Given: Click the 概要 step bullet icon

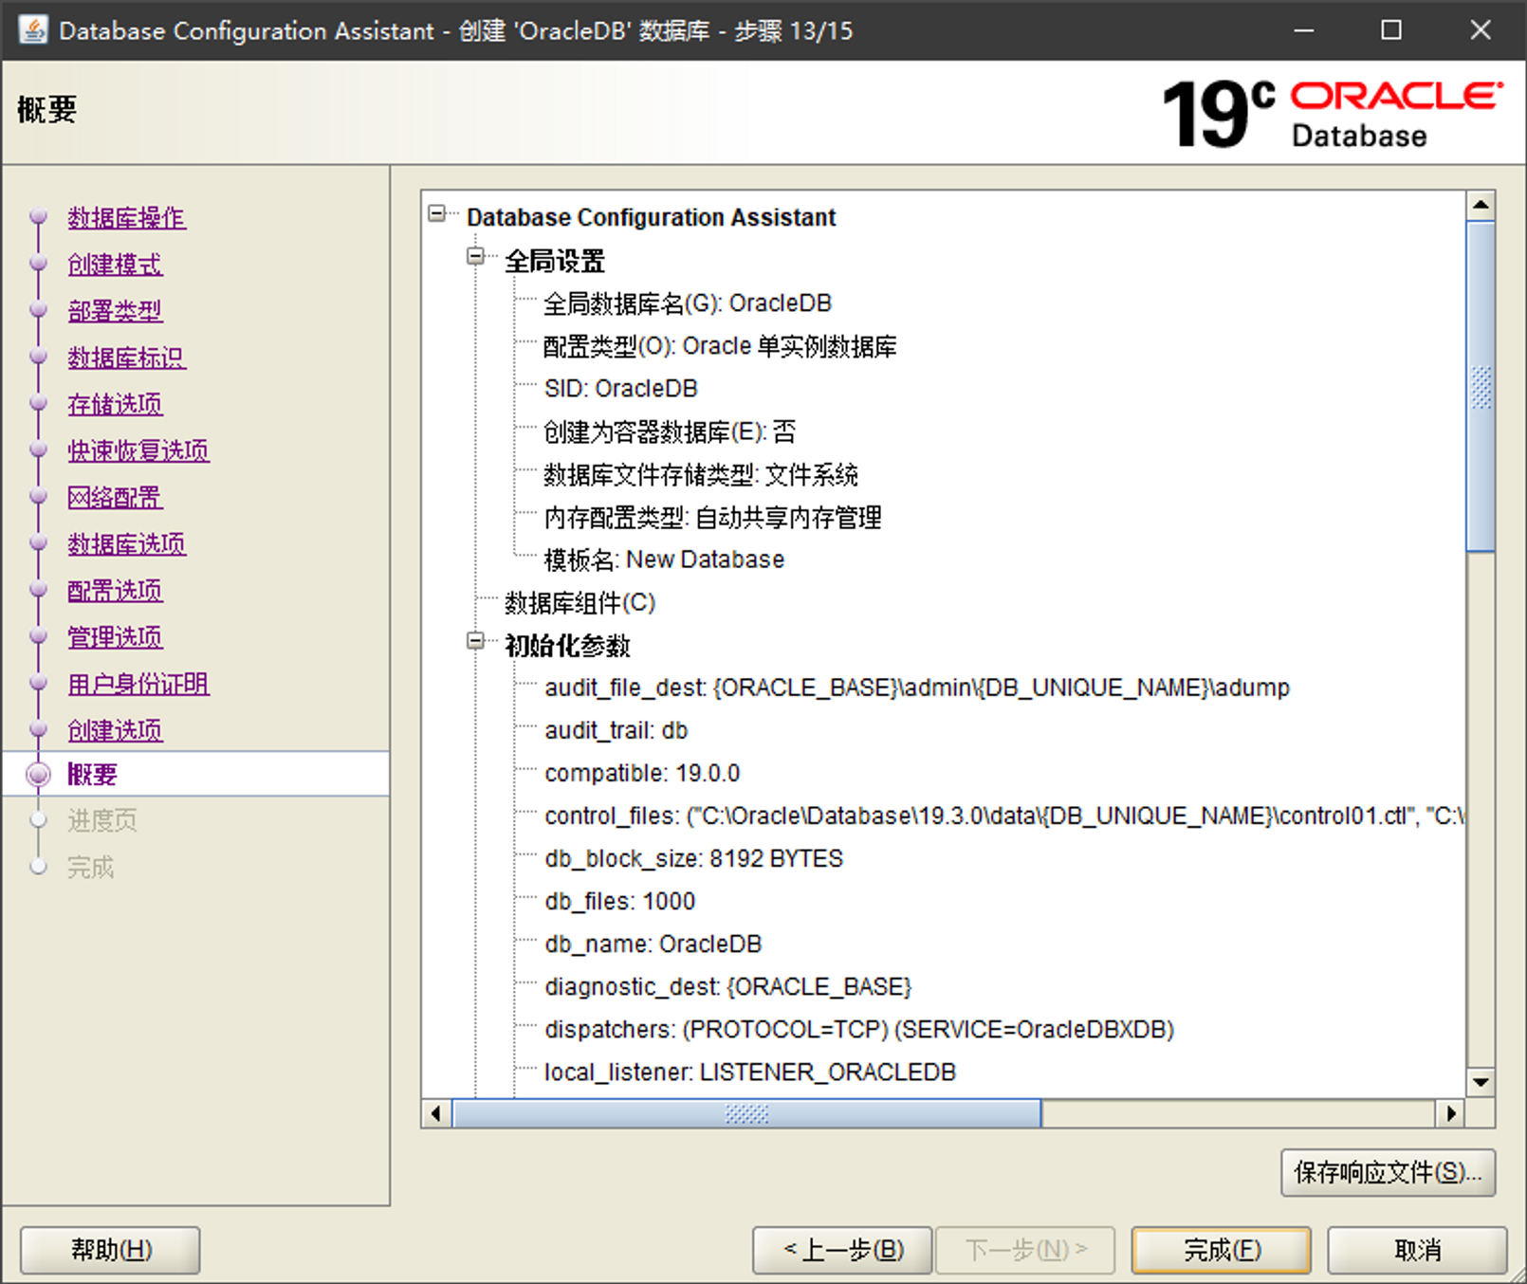Looking at the screenshot, I should pos(38,775).
